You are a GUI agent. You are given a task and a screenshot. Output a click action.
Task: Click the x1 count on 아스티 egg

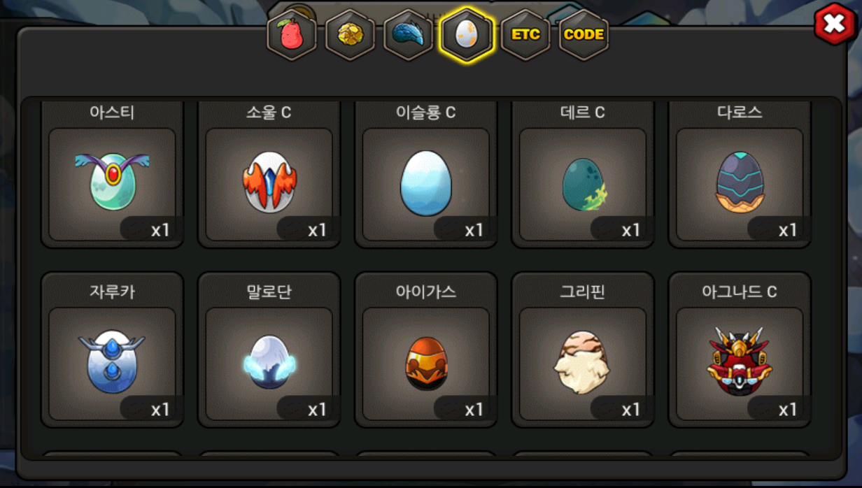(x=160, y=230)
